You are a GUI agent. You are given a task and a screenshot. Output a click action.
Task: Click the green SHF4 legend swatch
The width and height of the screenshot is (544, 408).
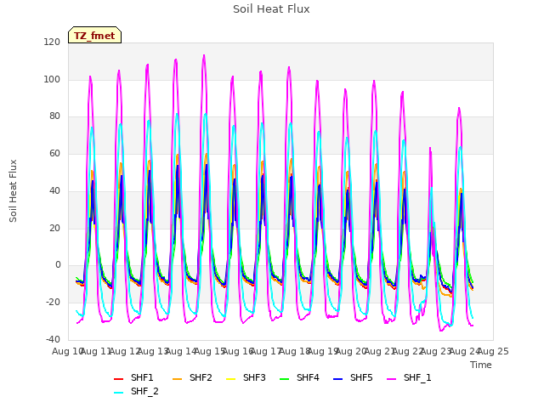(x=285, y=379)
